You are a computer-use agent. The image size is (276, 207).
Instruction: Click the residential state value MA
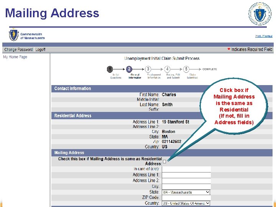tap(165, 136)
